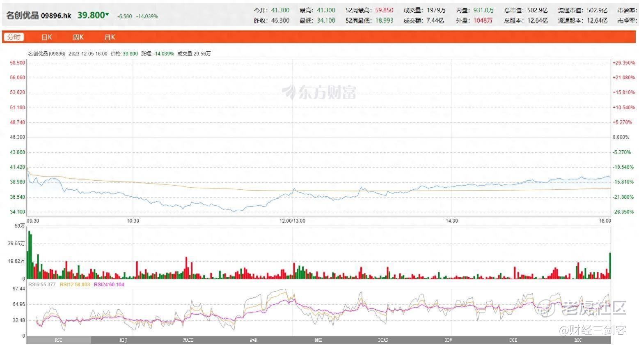The width and height of the screenshot is (639, 345).
Task: Click the 流通市值 value 502.9亿
Action: [597, 10]
